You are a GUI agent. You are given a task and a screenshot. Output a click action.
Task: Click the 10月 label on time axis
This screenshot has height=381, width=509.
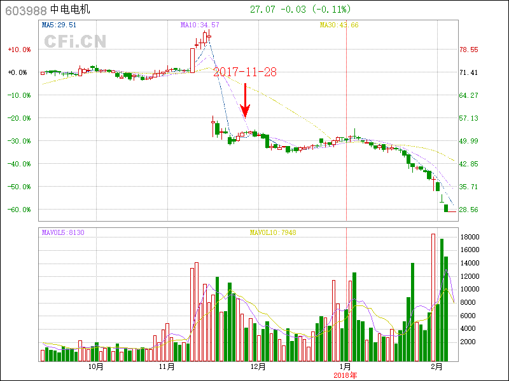coord(95,366)
